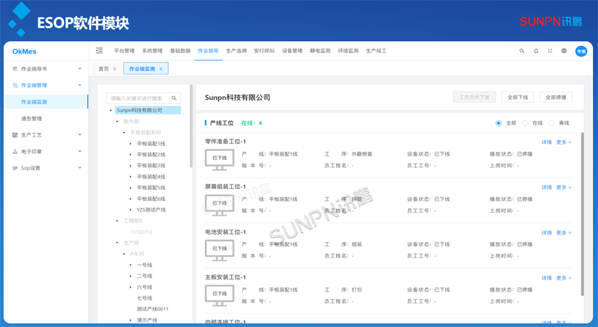Open 更多 dropdown for 主板安装工位-1

[564, 278]
